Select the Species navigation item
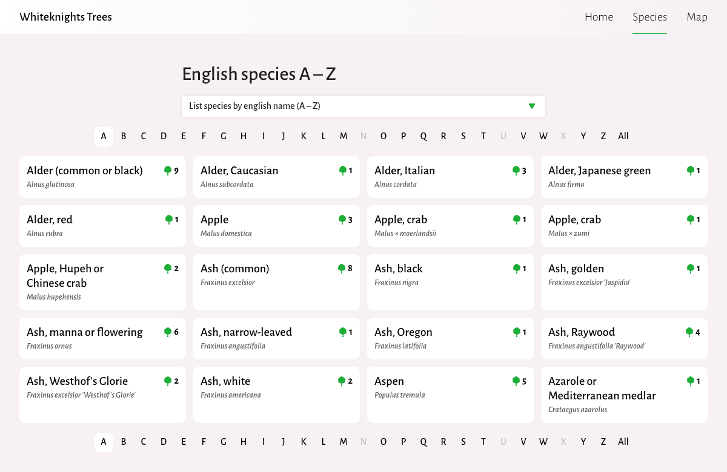This screenshot has height=472, width=727. 649,17
